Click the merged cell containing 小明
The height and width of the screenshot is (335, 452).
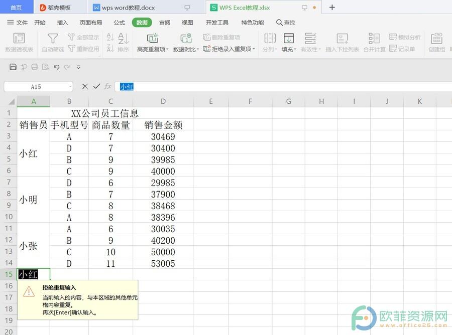pyautogui.click(x=34, y=200)
